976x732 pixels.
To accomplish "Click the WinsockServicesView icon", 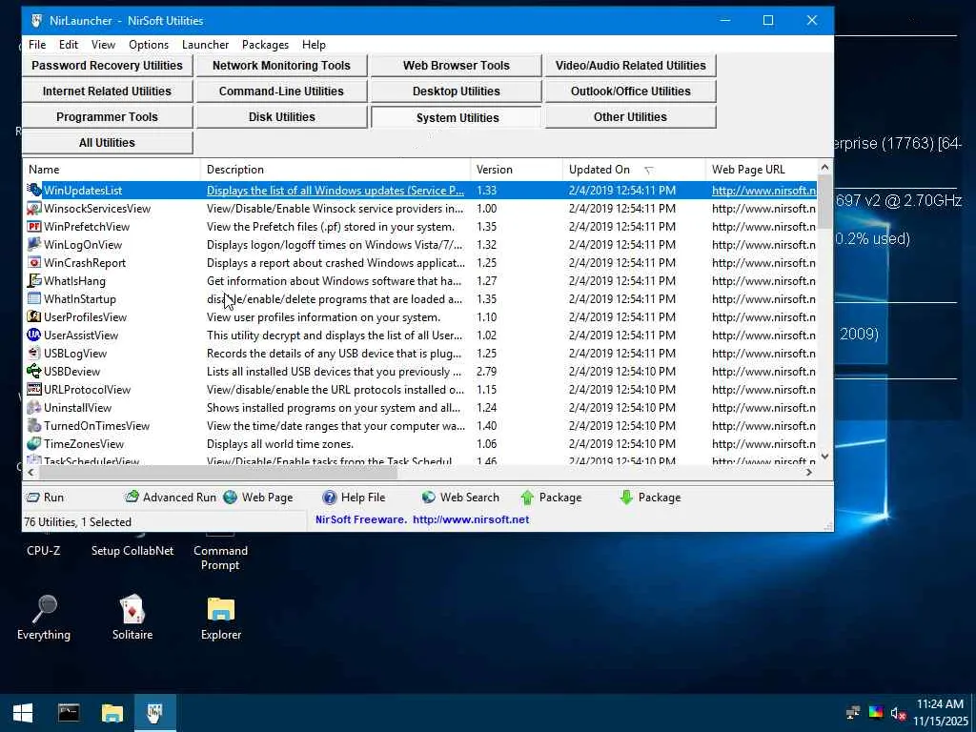I will (34, 208).
